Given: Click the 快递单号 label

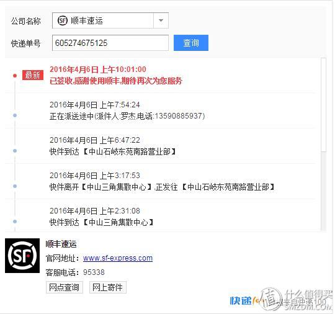Looking at the screenshot, I should tap(26, 43).
